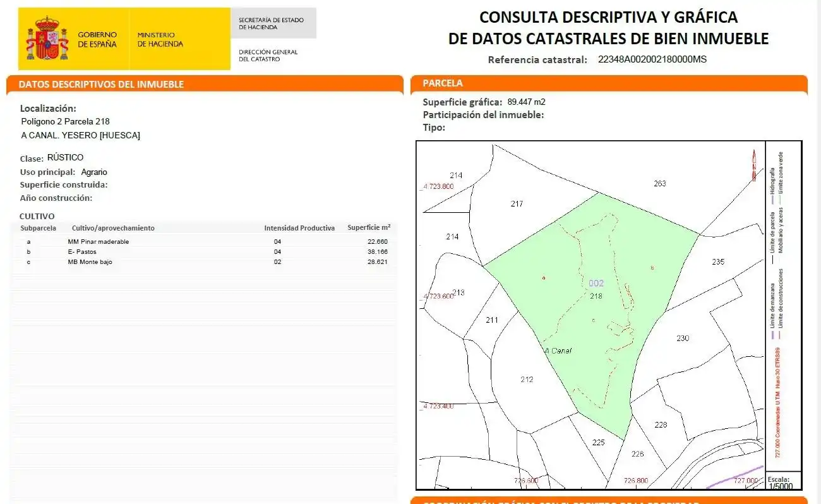The image size is (821, 504).
Task: Click parcel label 211 on the map
Action: coord(492,320)
